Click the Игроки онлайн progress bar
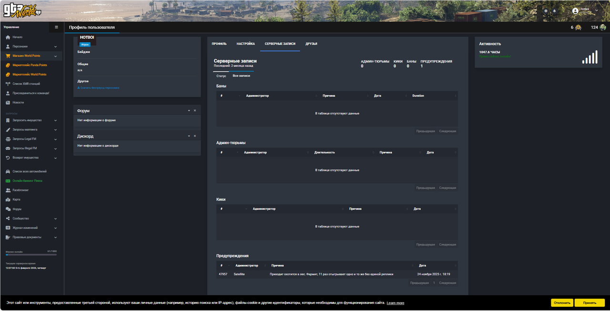Viewport: 610px width, 311px height. (31, 255)
